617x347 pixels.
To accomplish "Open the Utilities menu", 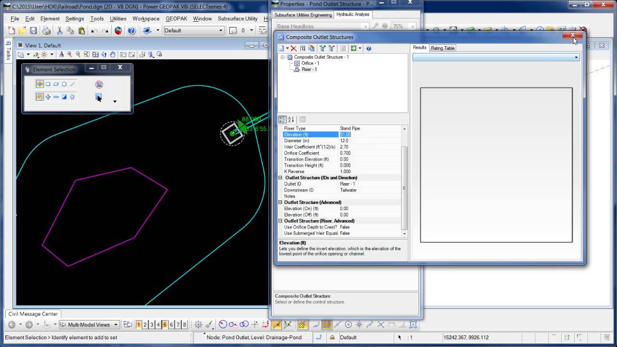I will coord(118,19).
